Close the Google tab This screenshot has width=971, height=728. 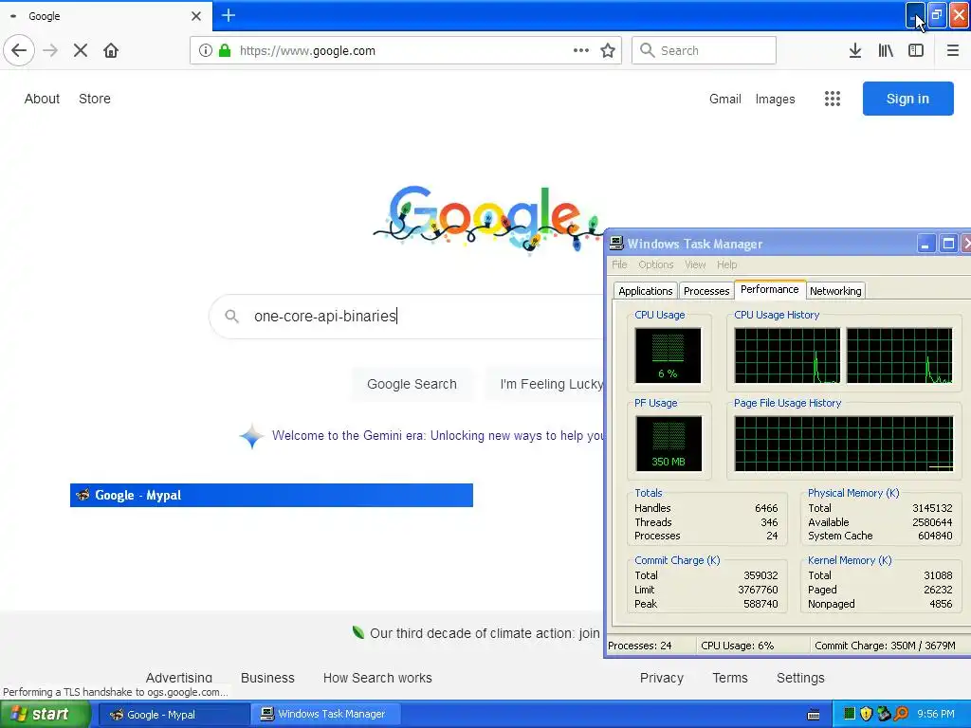[196, 16]
